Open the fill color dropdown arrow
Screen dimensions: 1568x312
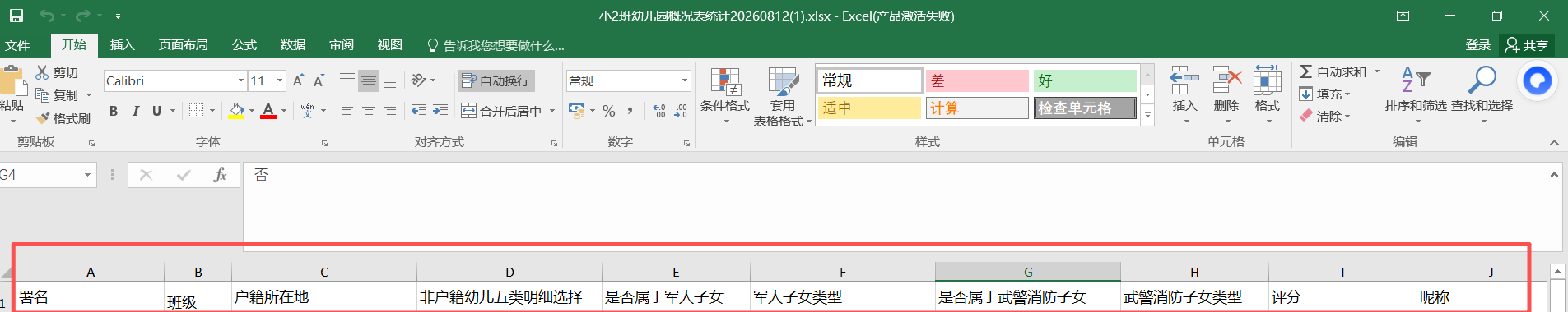pos(251,111)
